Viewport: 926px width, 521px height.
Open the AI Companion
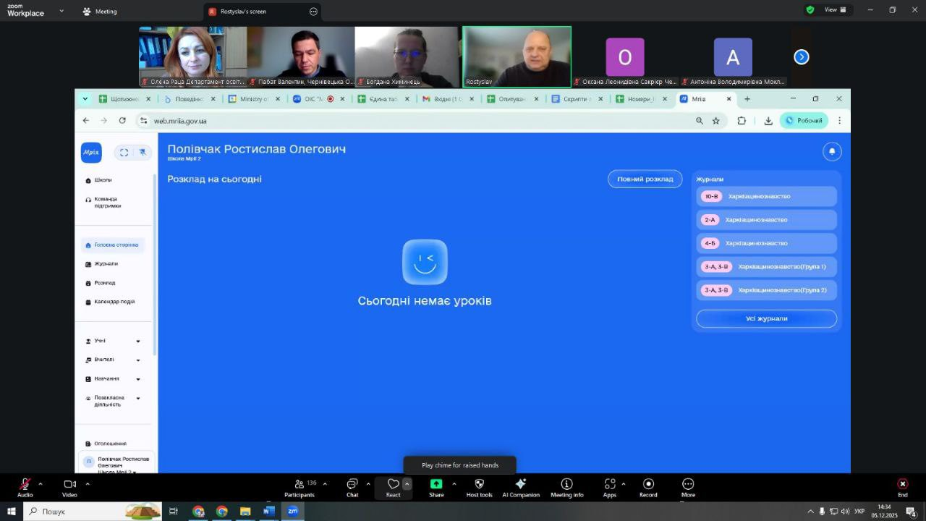click(520, 488)
